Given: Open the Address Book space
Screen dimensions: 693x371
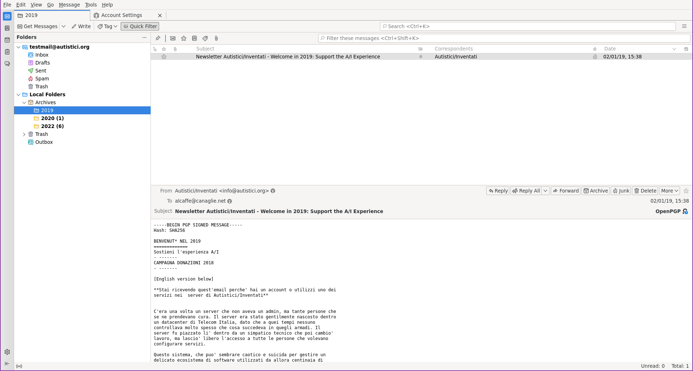Looking at the screenshot, I should (x=7, y=28).
